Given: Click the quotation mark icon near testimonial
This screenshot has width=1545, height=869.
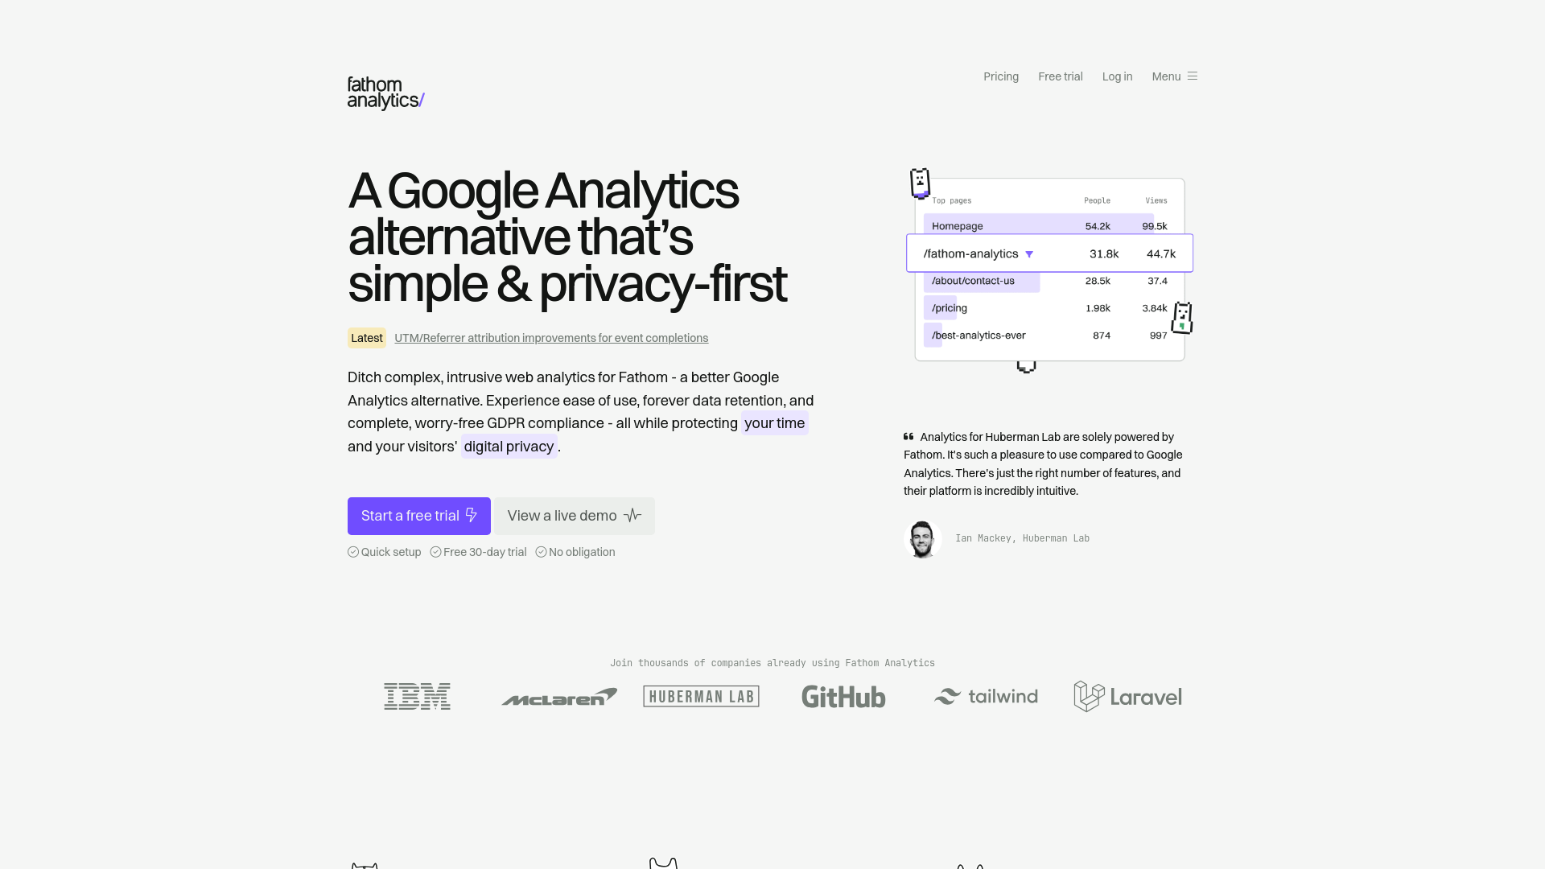Looking at the screenshot, I should point(908,434).
